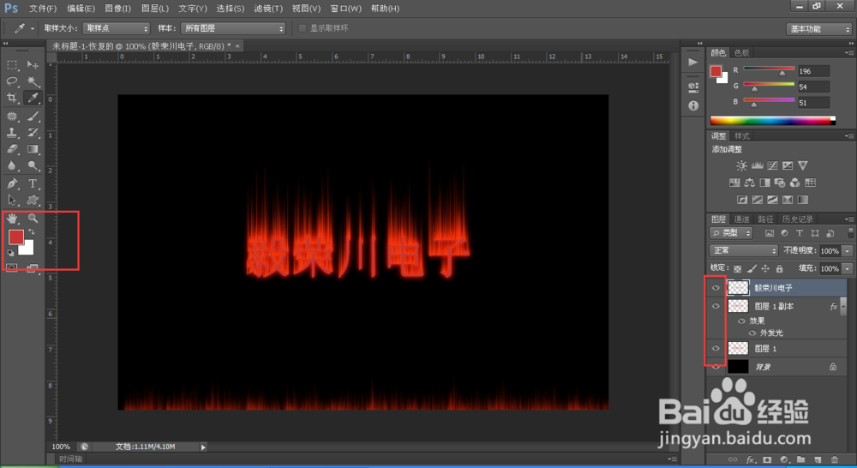Open the Info panel icon
The height and width of the screenshot is (468, 857).
click(693, 105)
